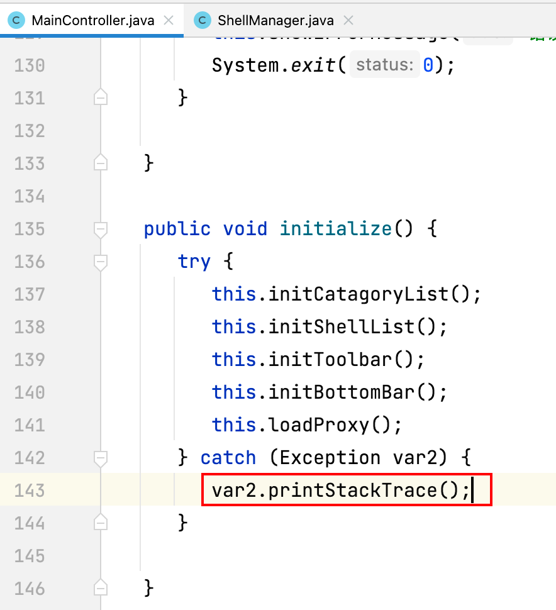Click line number 143 in the gutter
The image size is (556, 610).
click(x=29, y=491)
